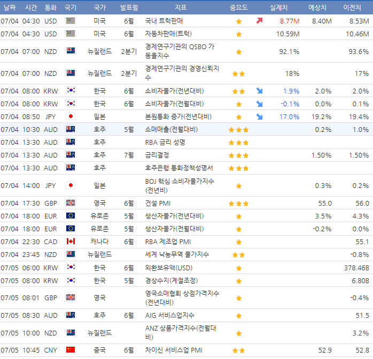The height and width of the screenshot is (359, 373).
Task: Click the blue down arrow beside -0.1%
Action: 259,104
